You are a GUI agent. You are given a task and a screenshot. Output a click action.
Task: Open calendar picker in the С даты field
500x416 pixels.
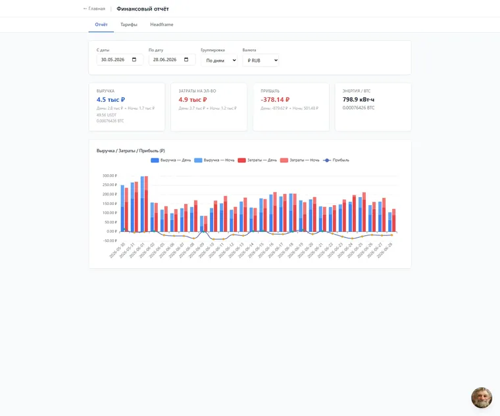point(134,60)
